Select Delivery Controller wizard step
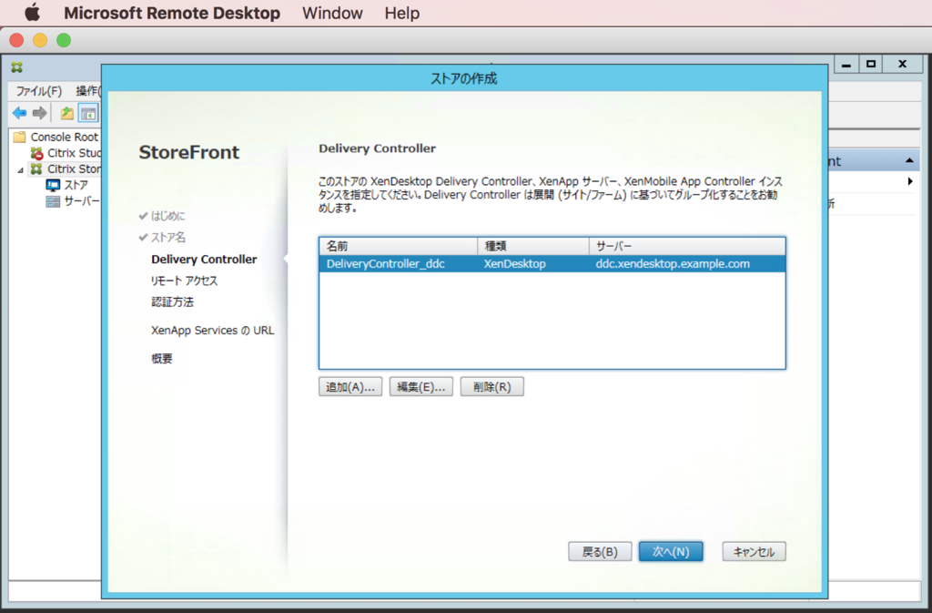Image resolution: width=932 pixels, height=613 pixels. click(204, 260)
